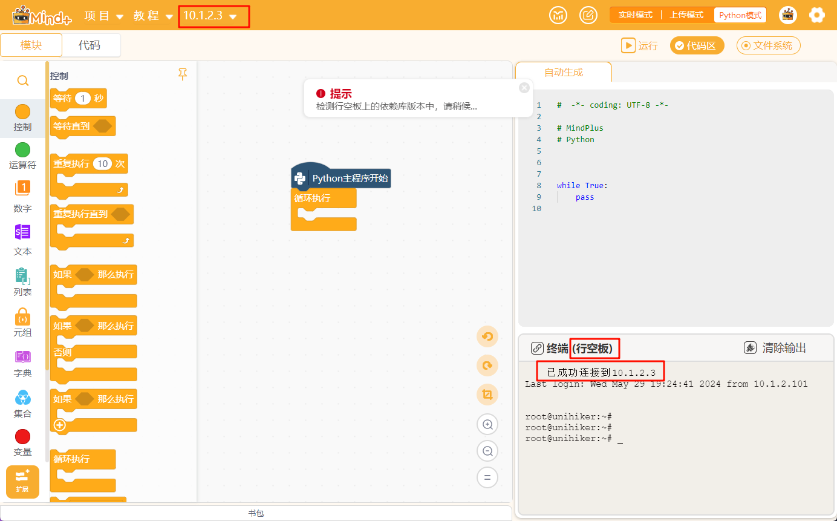Select the 运算符 category
This screenshot has width=837, height=521.
(x=22, y=156)
